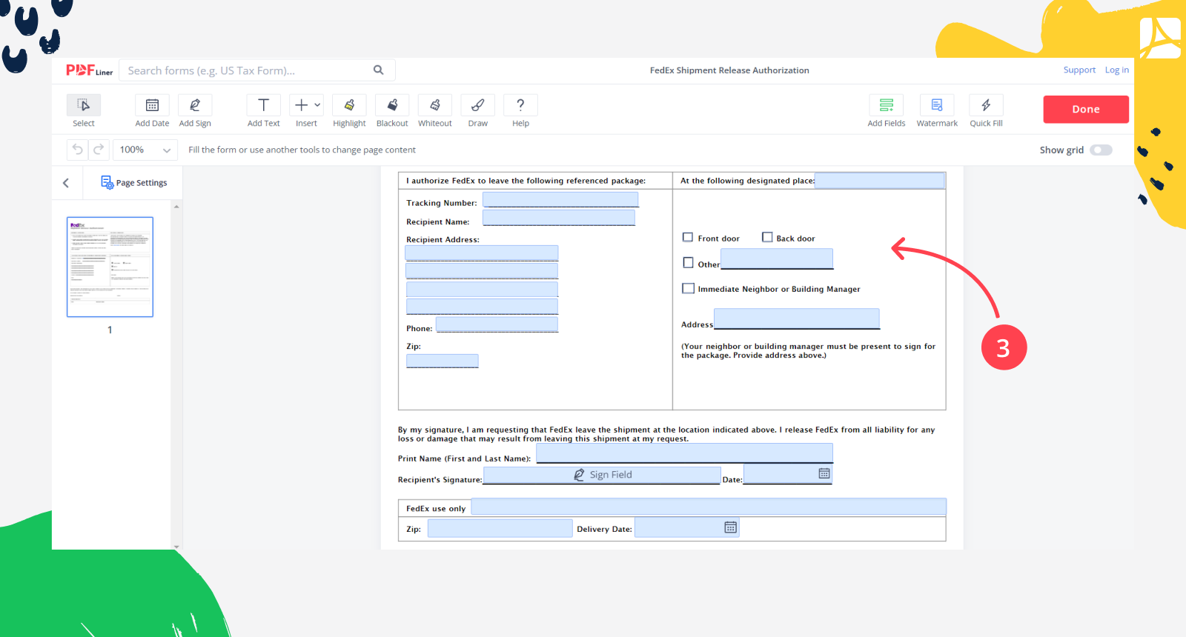The image size is (1186, 637).
Task: Click the Quick Fill icon
Action: click(x=986, y=106)
